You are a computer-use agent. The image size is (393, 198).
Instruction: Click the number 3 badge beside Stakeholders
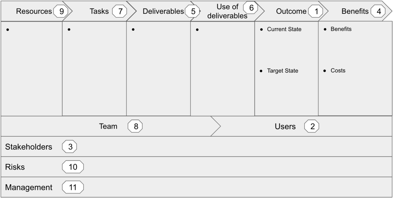tap(70, 147)
